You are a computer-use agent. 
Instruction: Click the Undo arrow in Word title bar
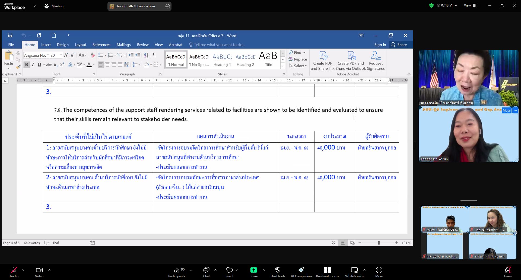click(24, 35)
